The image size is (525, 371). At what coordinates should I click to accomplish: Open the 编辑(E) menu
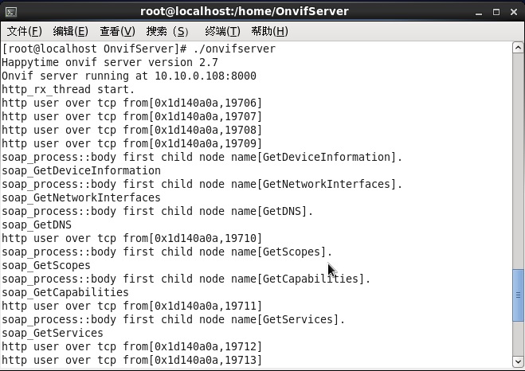[x=71, y=31]
